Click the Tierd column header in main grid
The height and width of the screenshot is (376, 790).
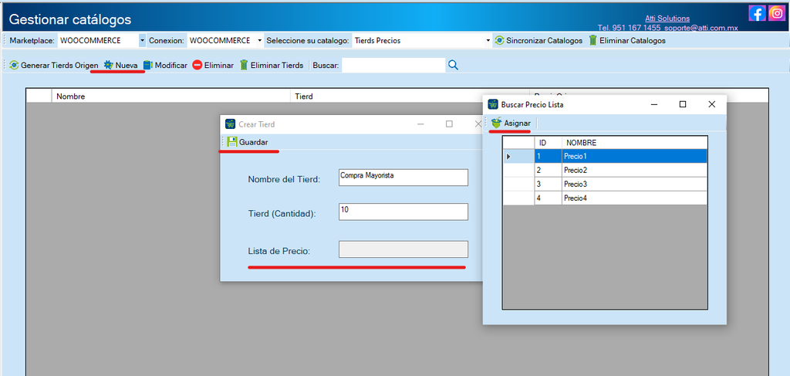[410, 97]
